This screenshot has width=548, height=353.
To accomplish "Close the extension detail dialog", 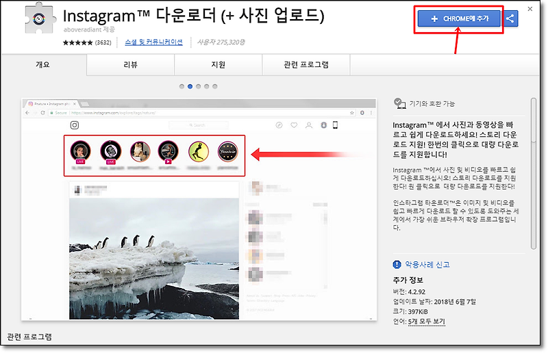I will (530, 9).
